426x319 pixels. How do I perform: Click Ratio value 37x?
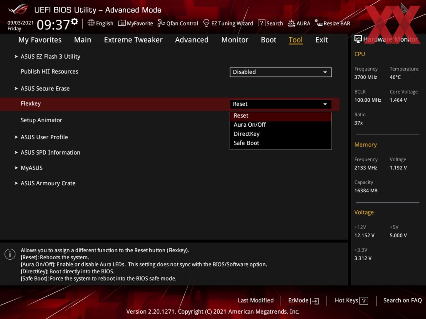tap(358, 123)
